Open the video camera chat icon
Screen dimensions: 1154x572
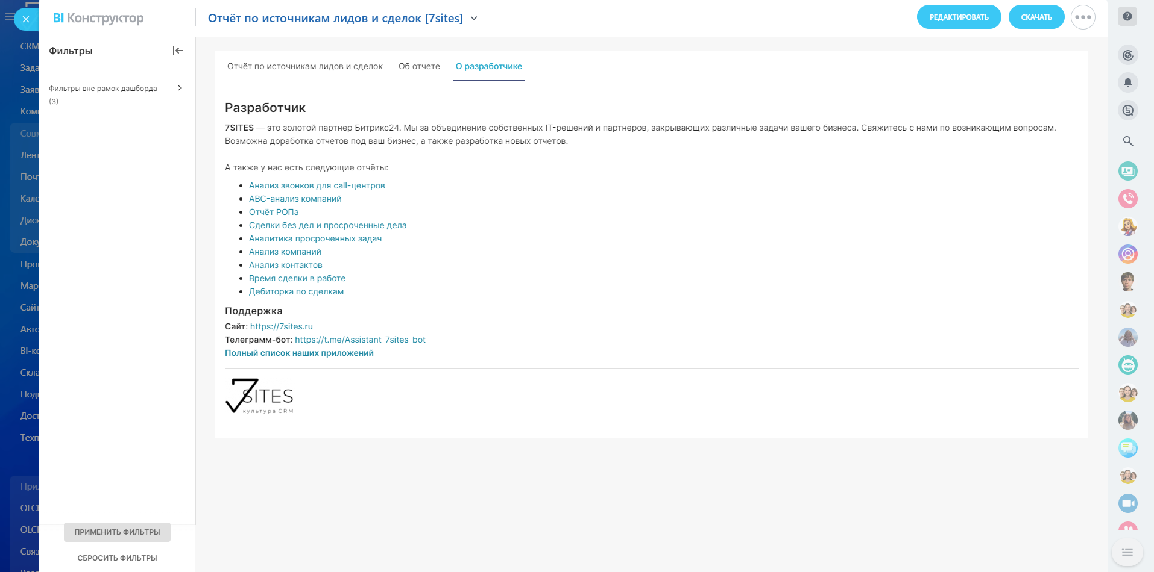point(1127,503)
